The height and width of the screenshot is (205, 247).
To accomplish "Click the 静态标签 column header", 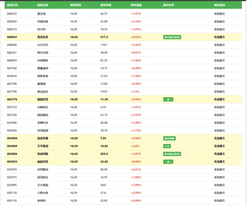I will [x=169, y=5].
